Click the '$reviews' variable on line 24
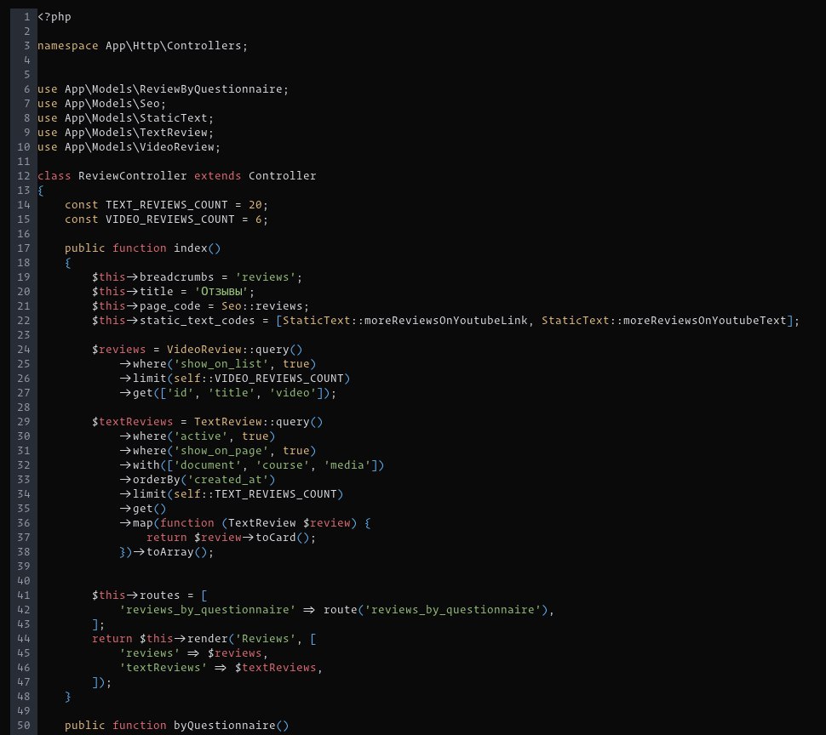Screen dimensions: 826x735 click(118, 350)
